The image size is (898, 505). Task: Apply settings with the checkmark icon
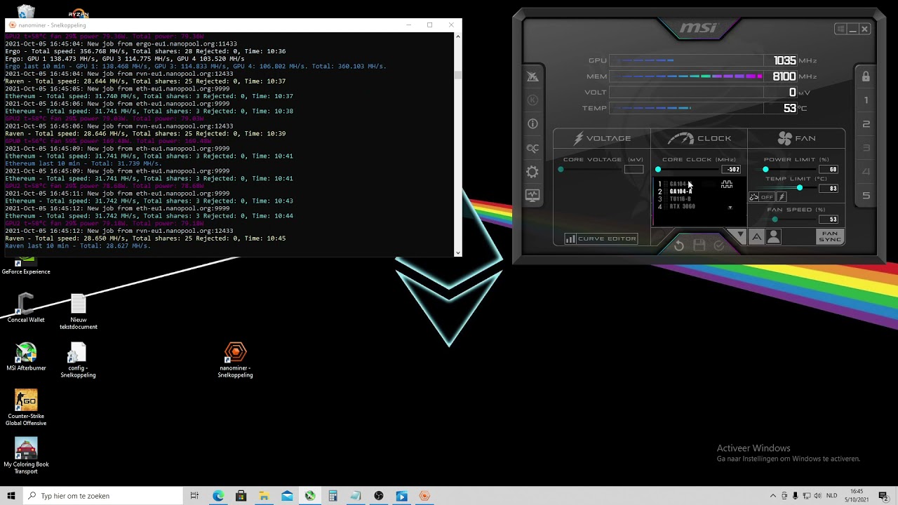click(719, 245)
